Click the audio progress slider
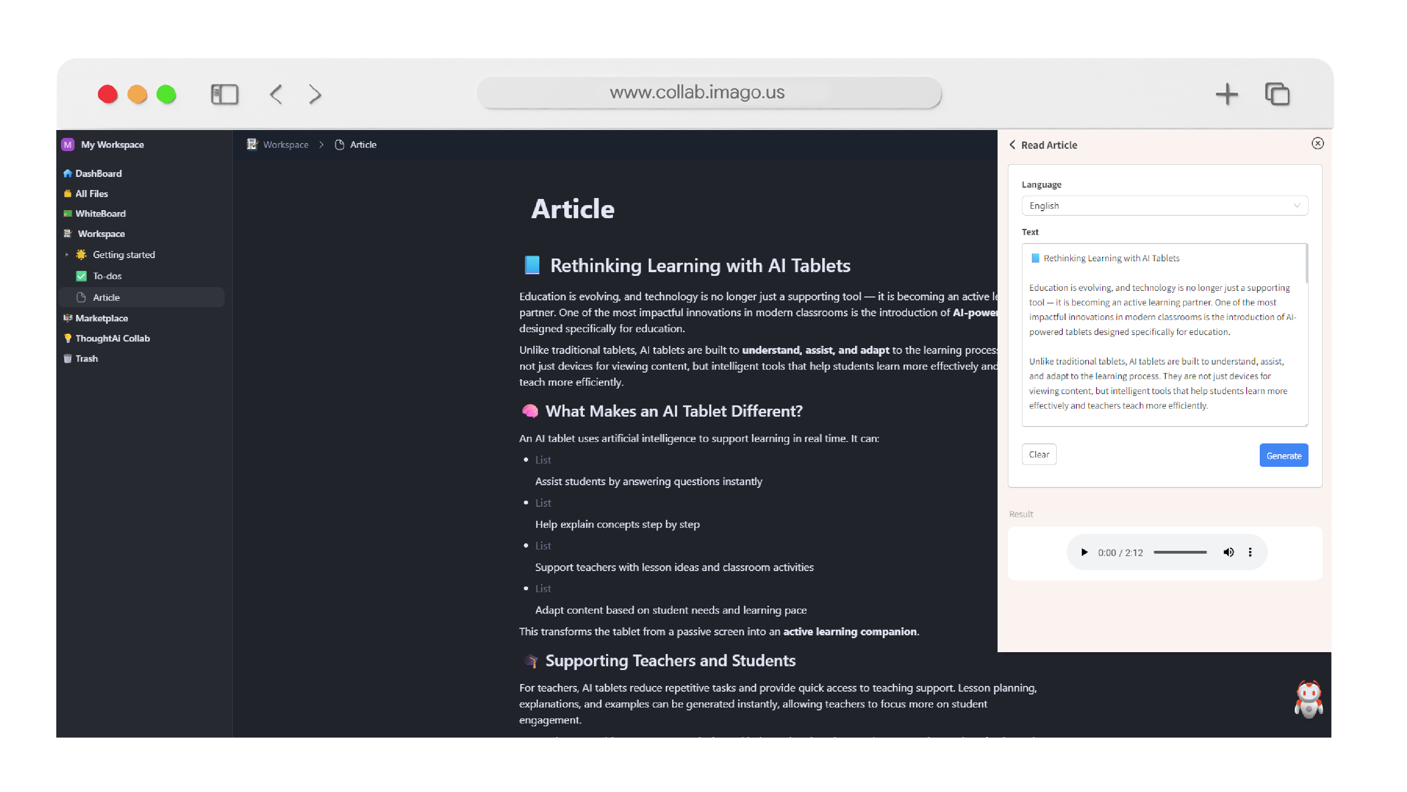Screen dimensions: 1407x792 click(1180, 552)
